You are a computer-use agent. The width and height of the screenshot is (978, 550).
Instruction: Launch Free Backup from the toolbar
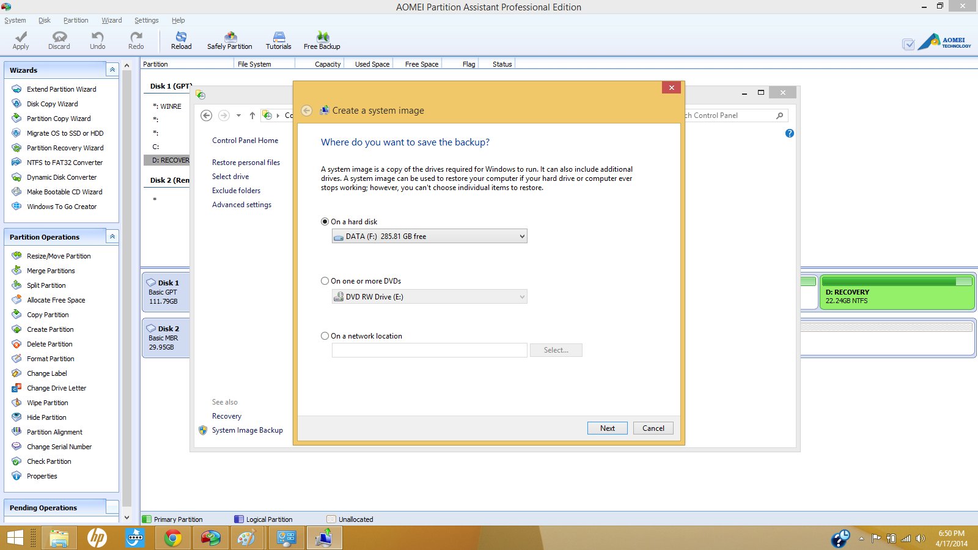coord(322,41)
